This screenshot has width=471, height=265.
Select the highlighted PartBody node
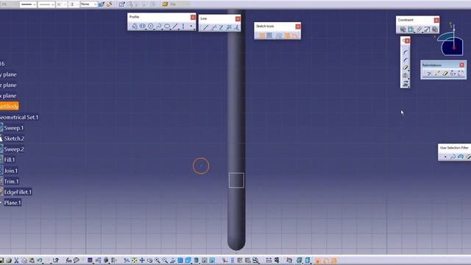point(9,106)
